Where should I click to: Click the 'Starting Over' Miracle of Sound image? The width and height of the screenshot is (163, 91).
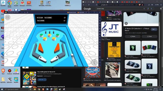tap(92, 72)
